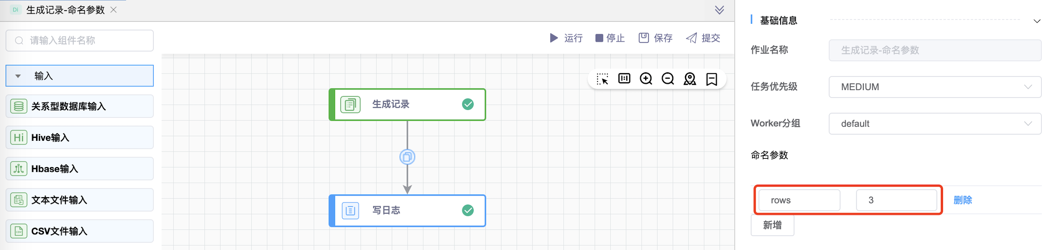This screenshot has width=1059, height=250.
Task: Open the Worker分组 default dropdown
Action: (x=934, y=124)
